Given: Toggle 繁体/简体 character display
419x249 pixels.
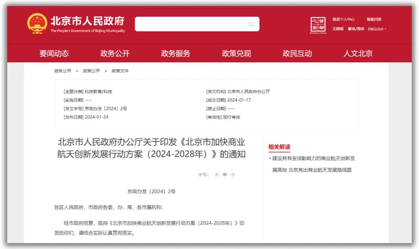Looking at the screenshot, I should [356, 29].
